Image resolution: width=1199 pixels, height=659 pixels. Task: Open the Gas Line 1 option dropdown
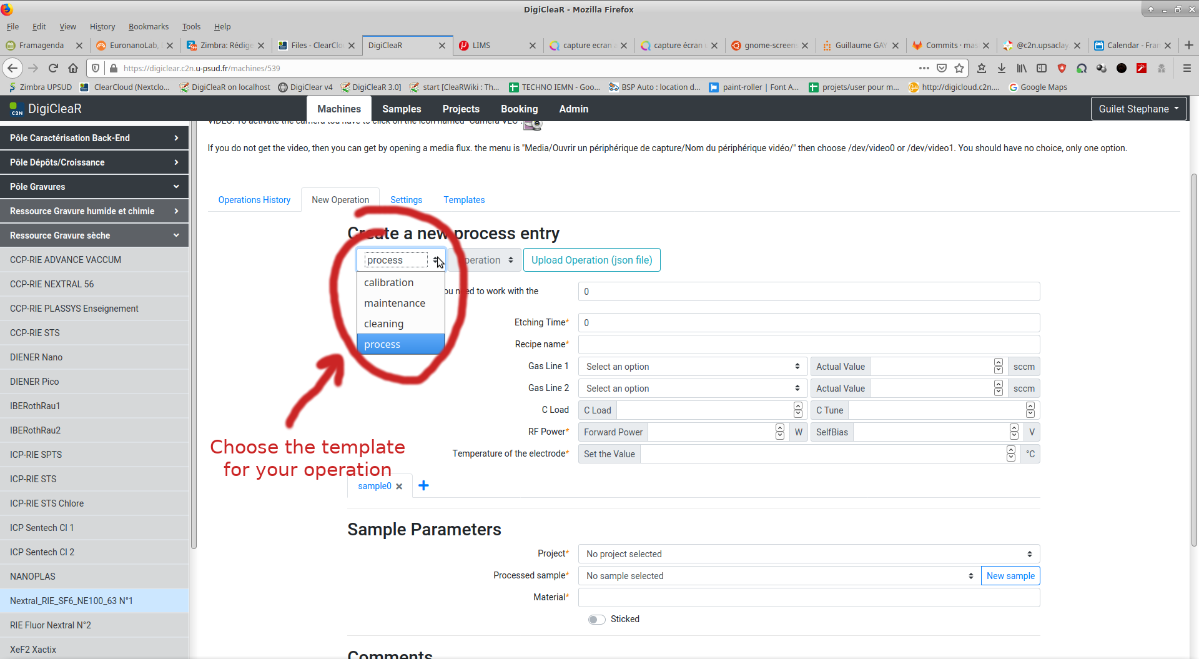(692, 367)
